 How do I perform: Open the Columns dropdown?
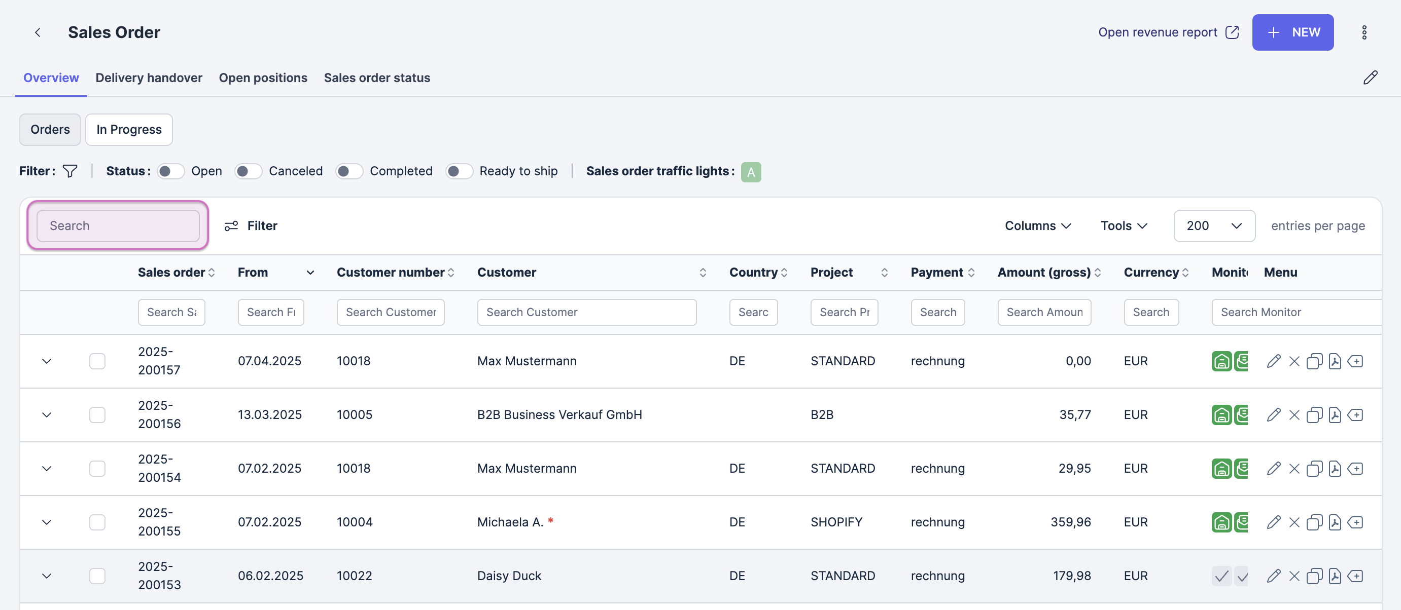[1037, 225]
